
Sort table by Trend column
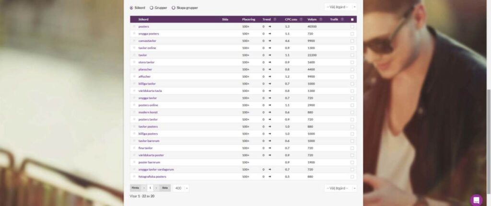click(267, 20)
